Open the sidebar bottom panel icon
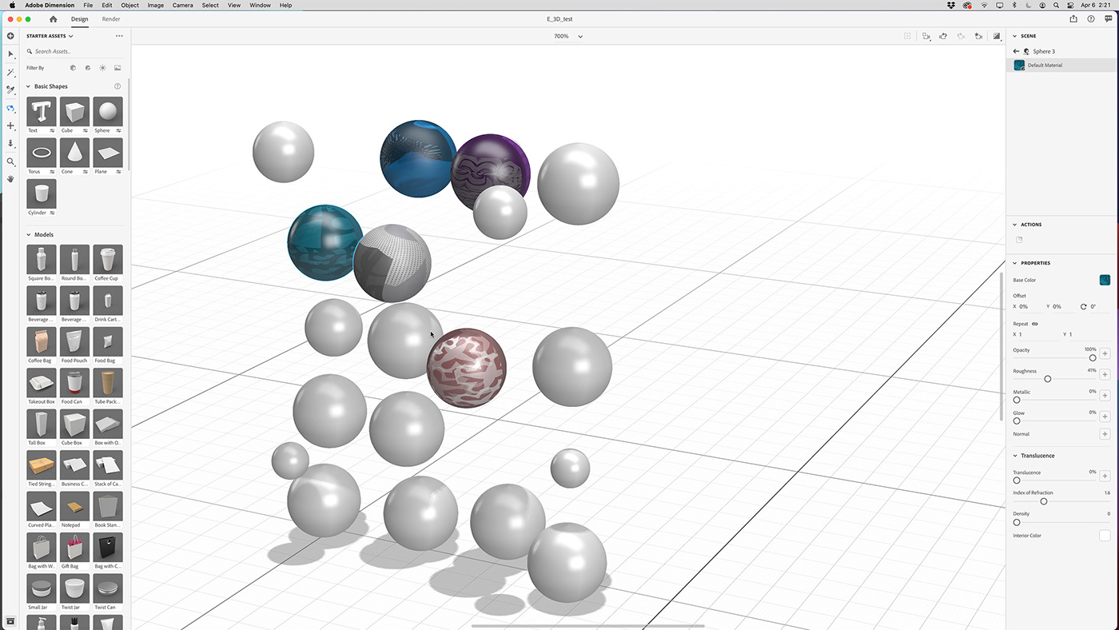 pos(10,621)
